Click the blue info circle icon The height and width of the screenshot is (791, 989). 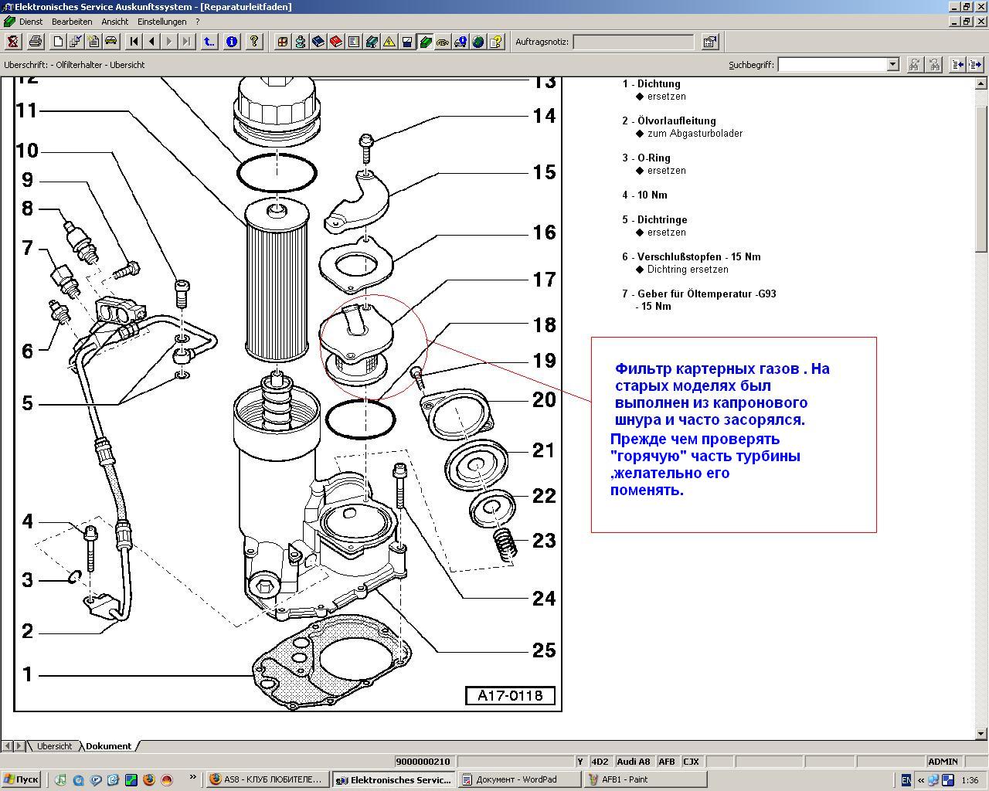click(x=231, y=42)
